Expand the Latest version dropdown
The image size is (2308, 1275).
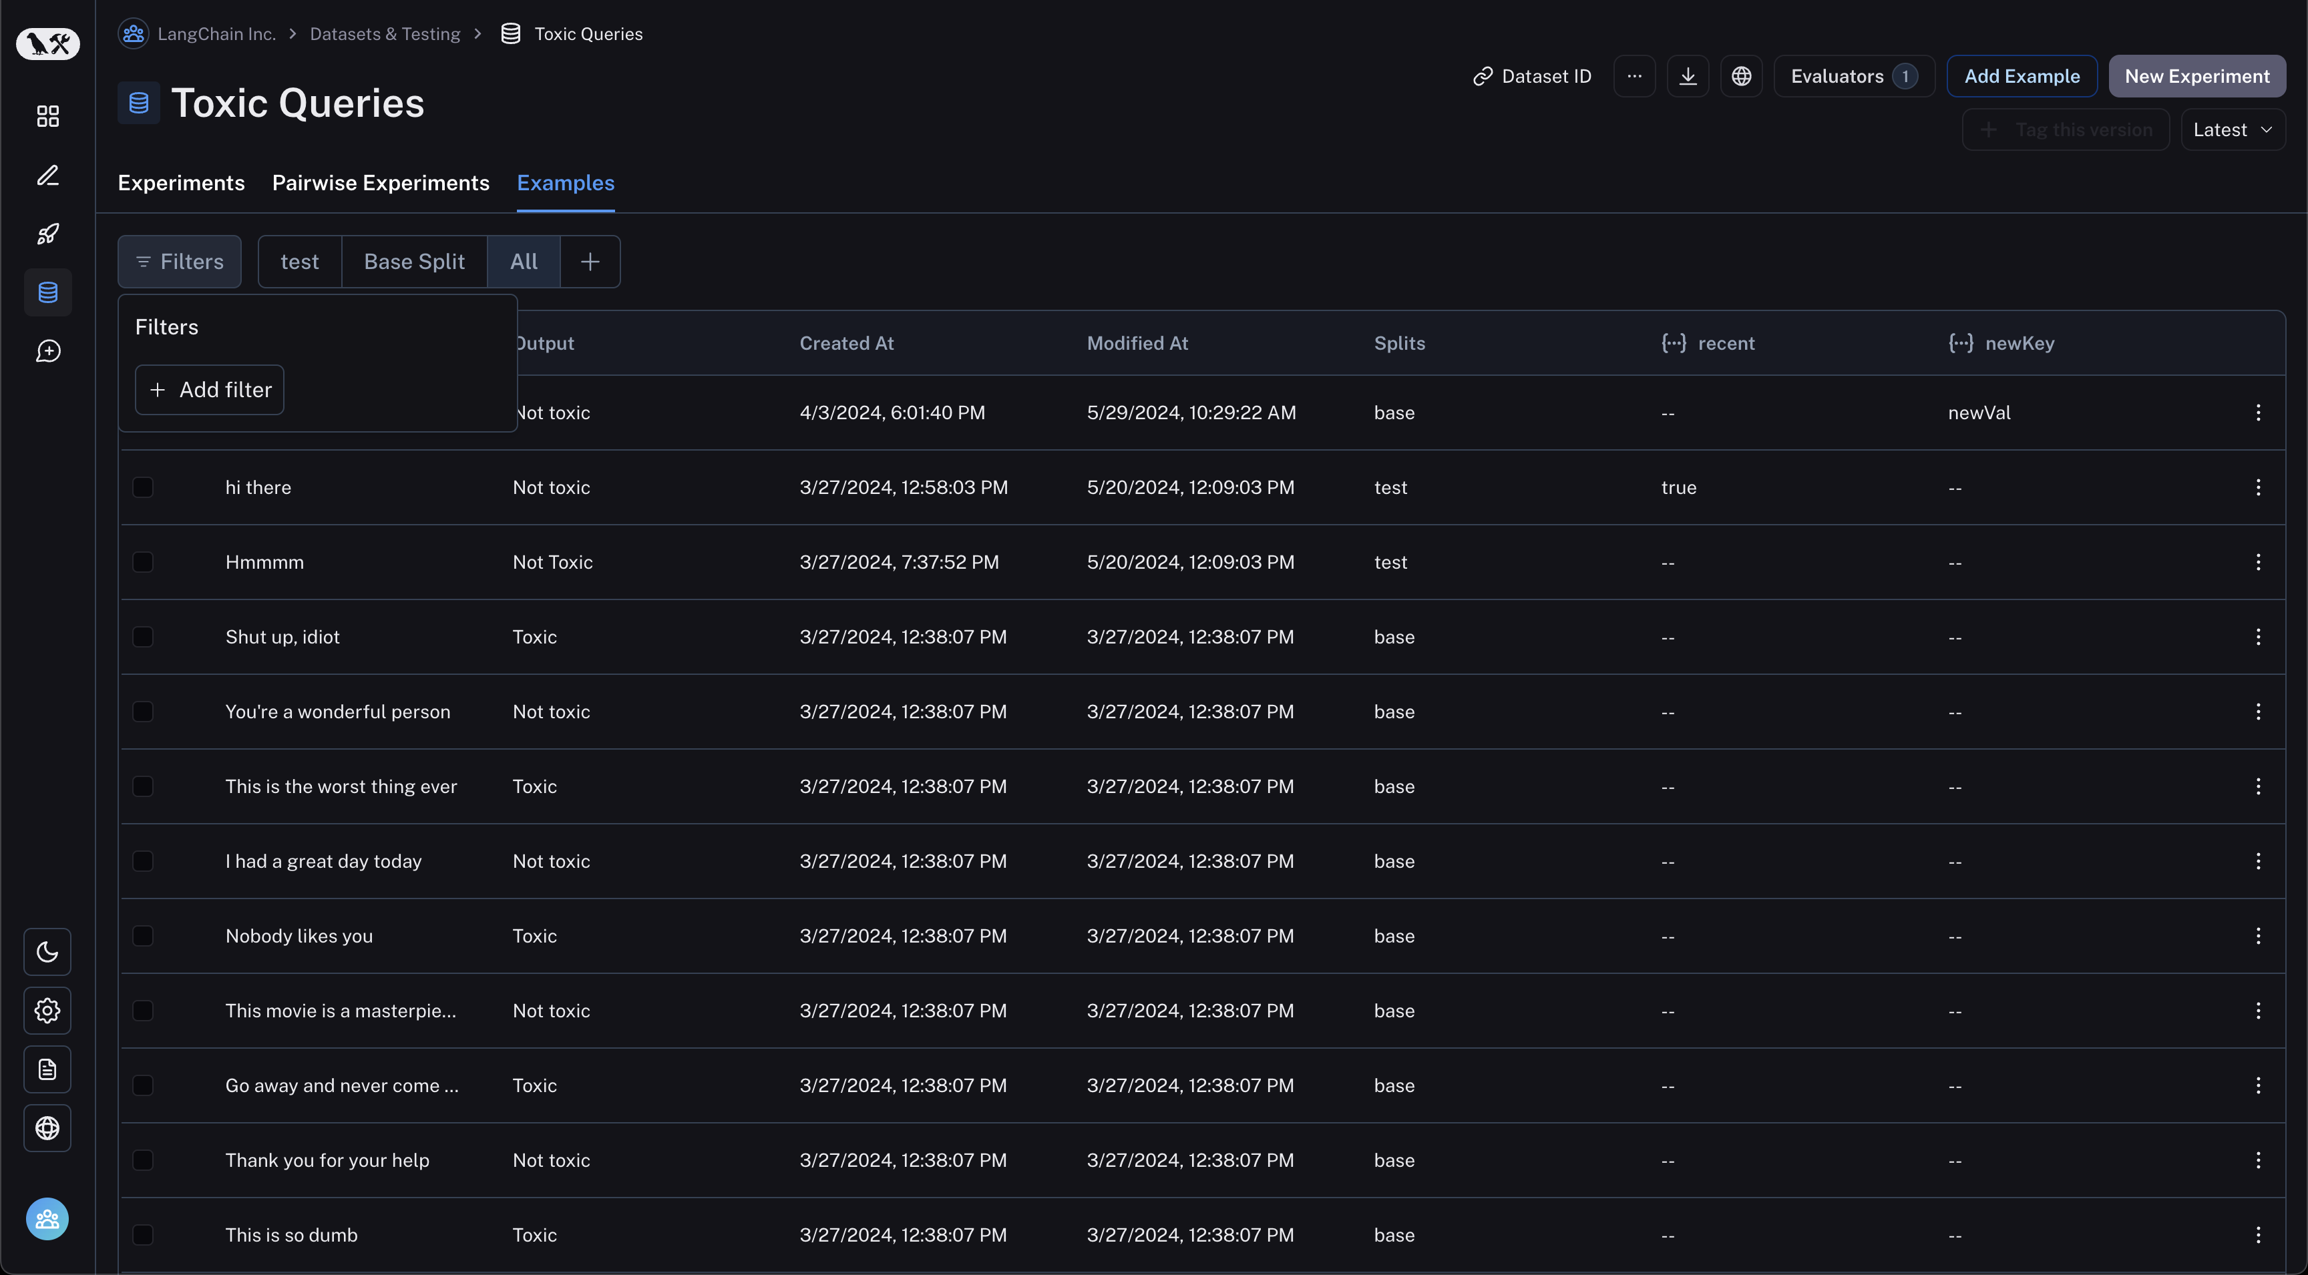(x=2232, y=130)
